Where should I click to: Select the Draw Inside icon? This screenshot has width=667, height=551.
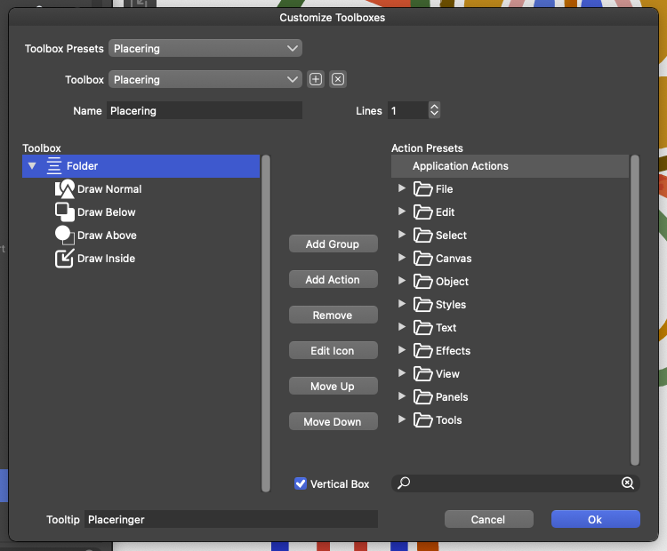(x=65, y=259)
